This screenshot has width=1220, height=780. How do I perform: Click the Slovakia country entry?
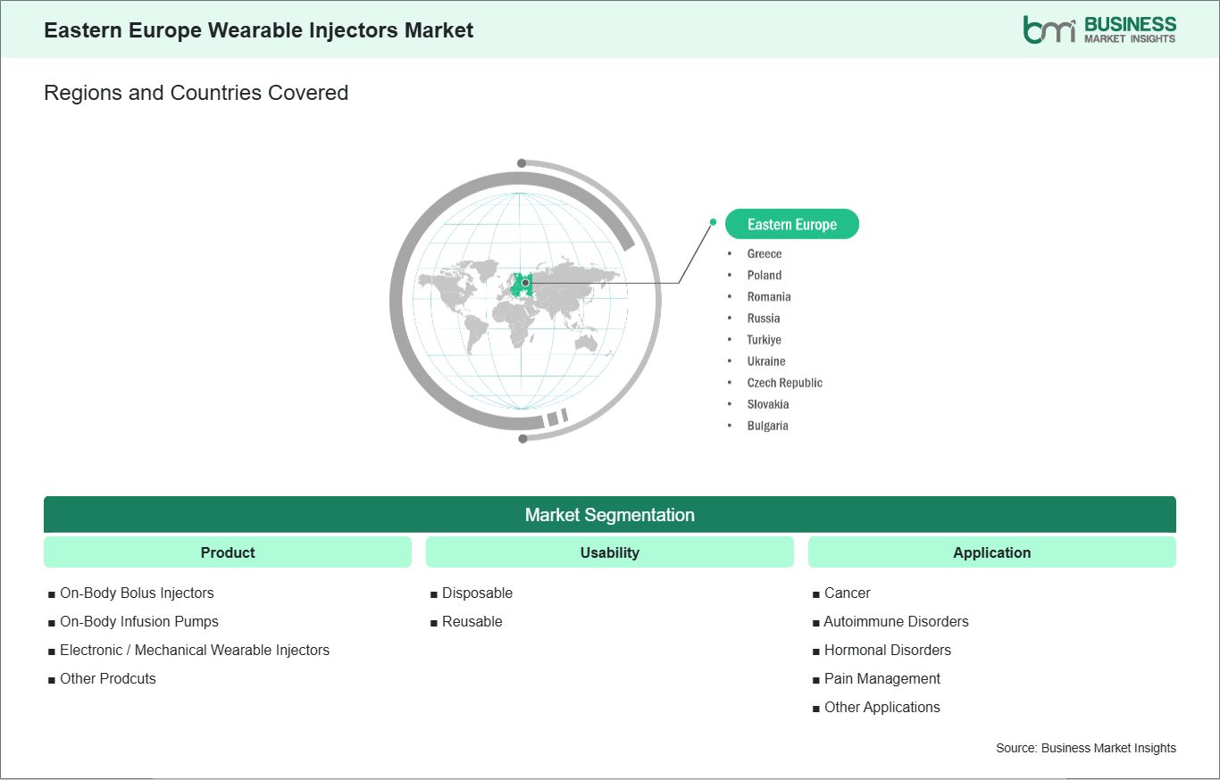click(x=768, y=404)
